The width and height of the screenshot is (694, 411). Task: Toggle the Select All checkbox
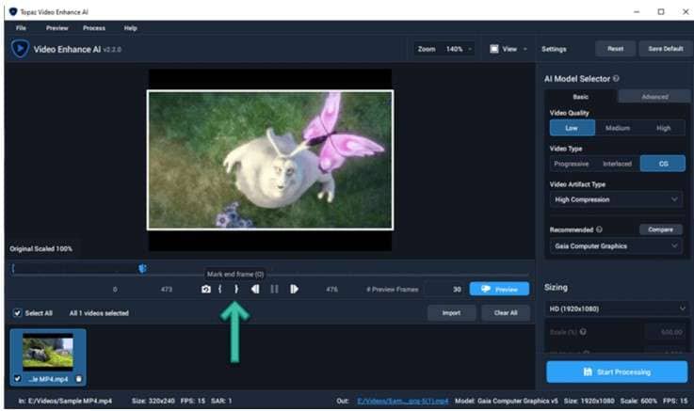tap(17, 313)
